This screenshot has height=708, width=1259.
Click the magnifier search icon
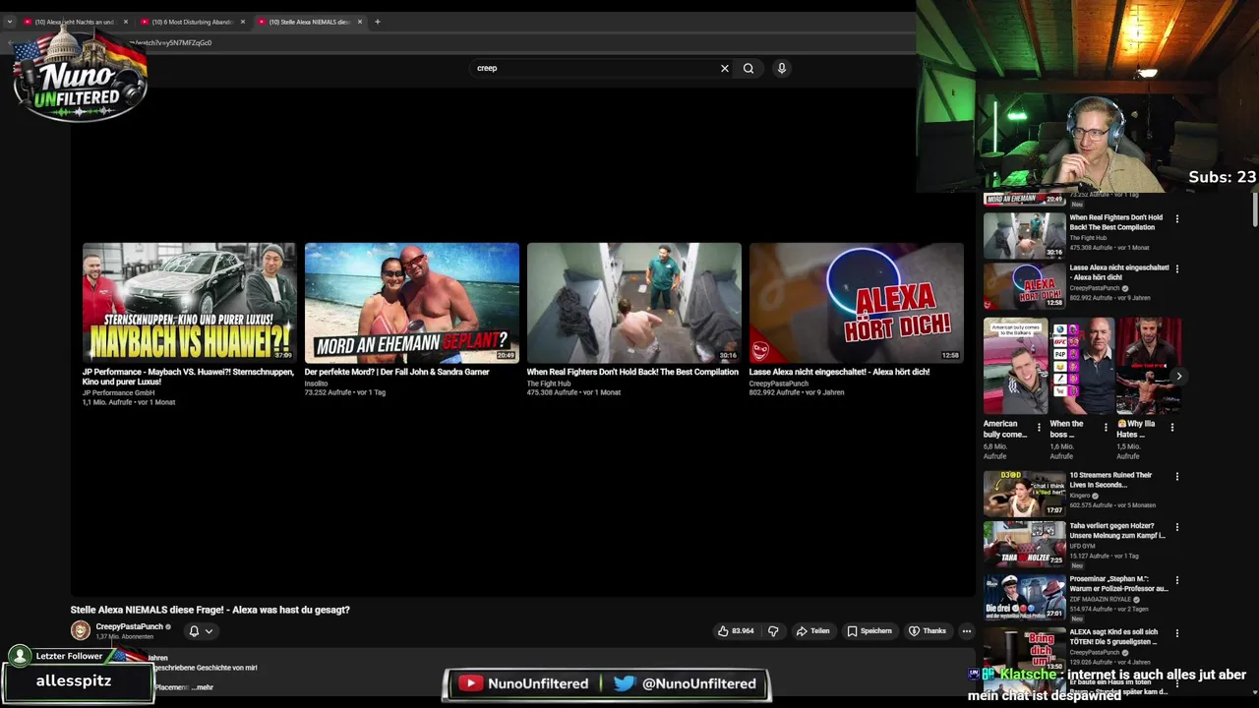point(749,68)
